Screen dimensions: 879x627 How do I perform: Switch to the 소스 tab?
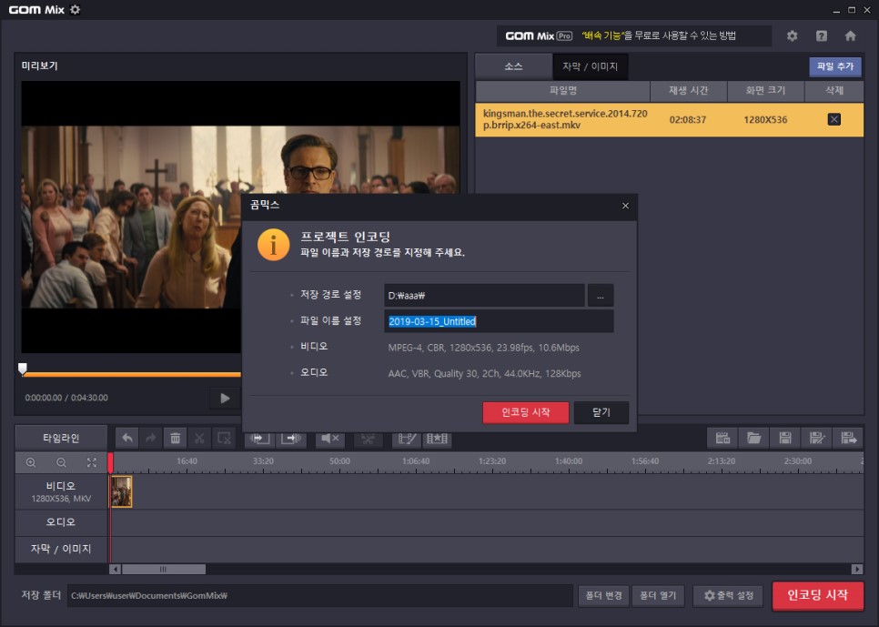click(x=513, y=66)
